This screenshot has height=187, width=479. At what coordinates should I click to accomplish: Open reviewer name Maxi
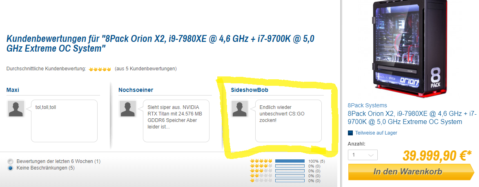13,90
